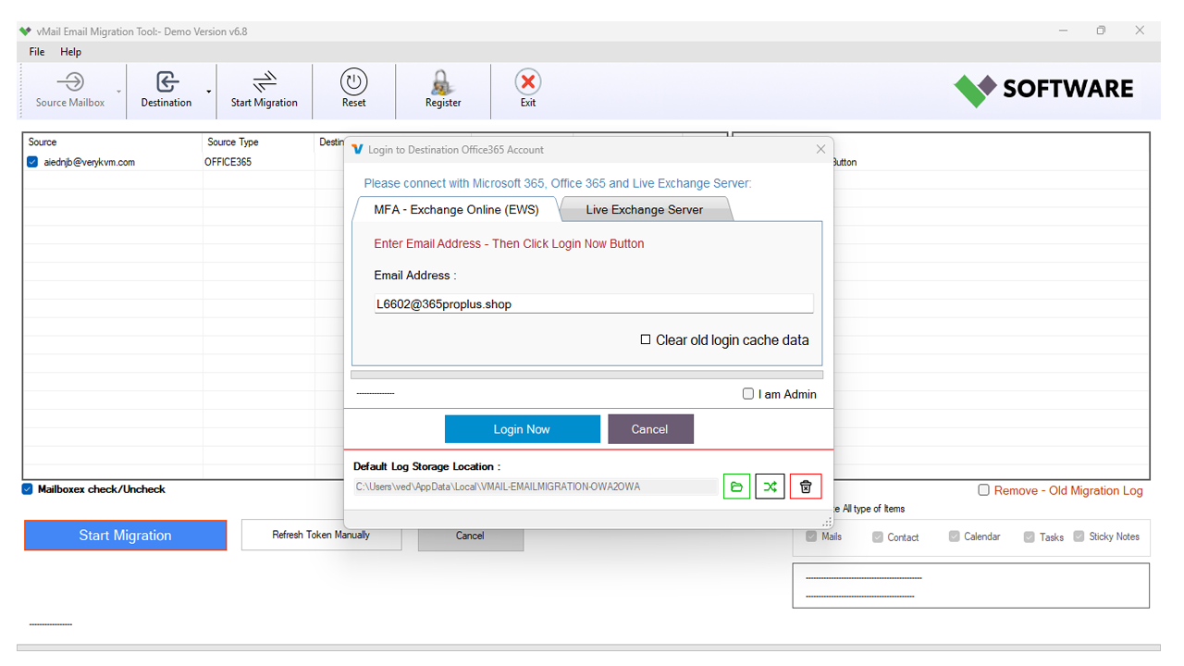This screenshot has height=666, width=1184.
Task: Toggle Mailboxex check/Uncheck checkbox
Action: 27,489
